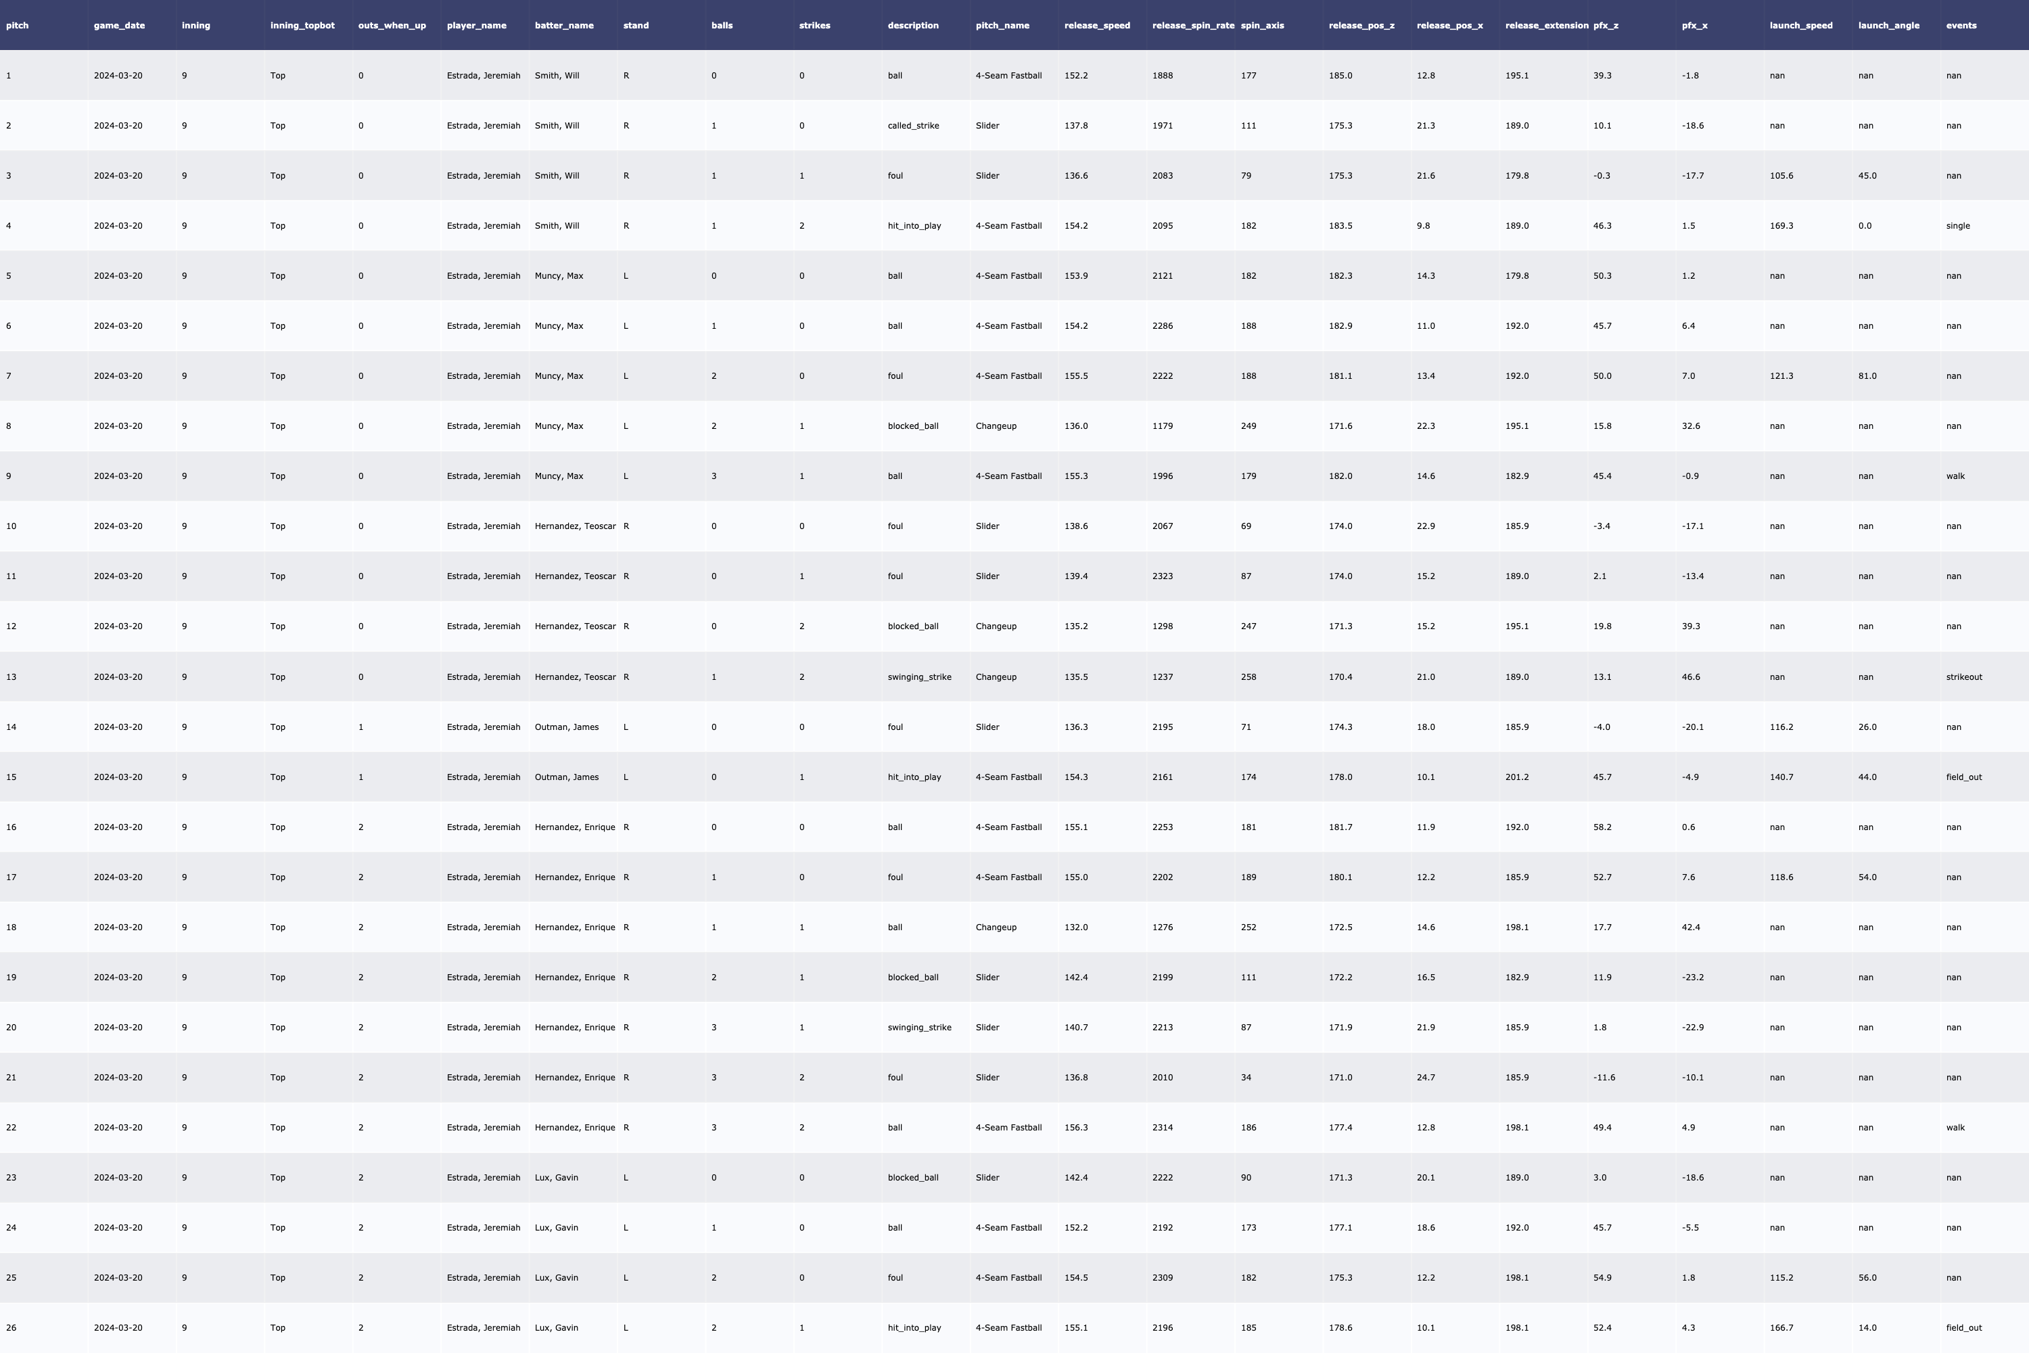Select the 'single' event cell in row 4
The height and width of the screenshot is (1353, 2029).
[x=1957, y=226]
